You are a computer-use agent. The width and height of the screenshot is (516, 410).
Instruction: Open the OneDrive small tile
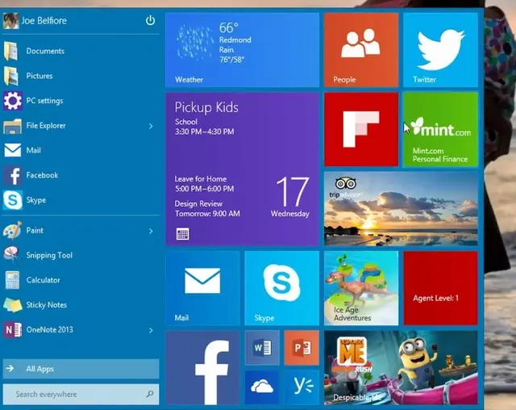click(262, 387)
